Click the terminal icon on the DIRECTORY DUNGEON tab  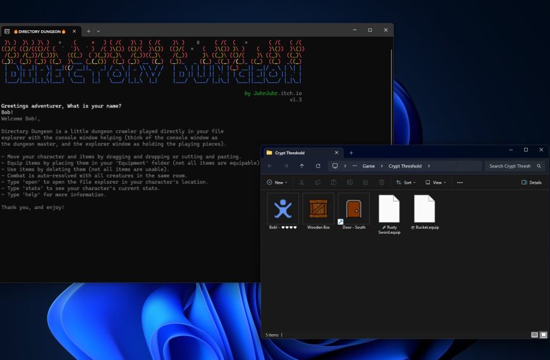click(x=7, y=32)
